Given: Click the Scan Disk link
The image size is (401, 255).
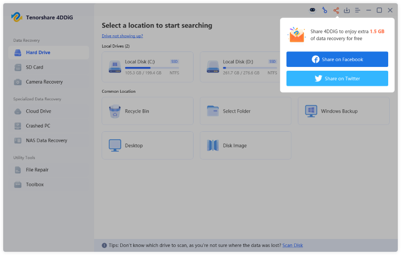Looking at the screenshot, I should tap(292, 245).
